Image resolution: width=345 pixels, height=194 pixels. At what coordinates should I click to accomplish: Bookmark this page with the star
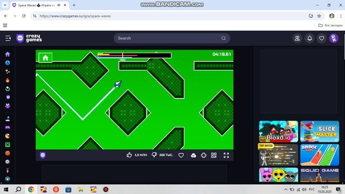[319, 16]
